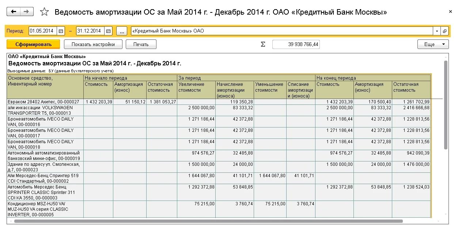Click cell 1 261 702,99 residual value
Image resolution: width=454 pixels, height=225 pixels.
click(x=411, y=102)
